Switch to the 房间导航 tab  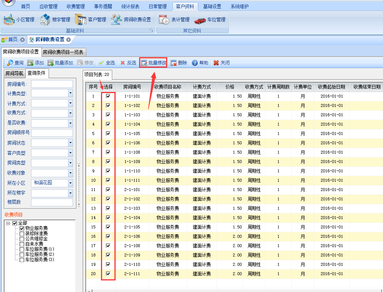coord(15,73)
